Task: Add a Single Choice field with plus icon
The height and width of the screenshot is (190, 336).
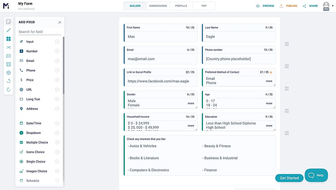Action: [57, 161]
